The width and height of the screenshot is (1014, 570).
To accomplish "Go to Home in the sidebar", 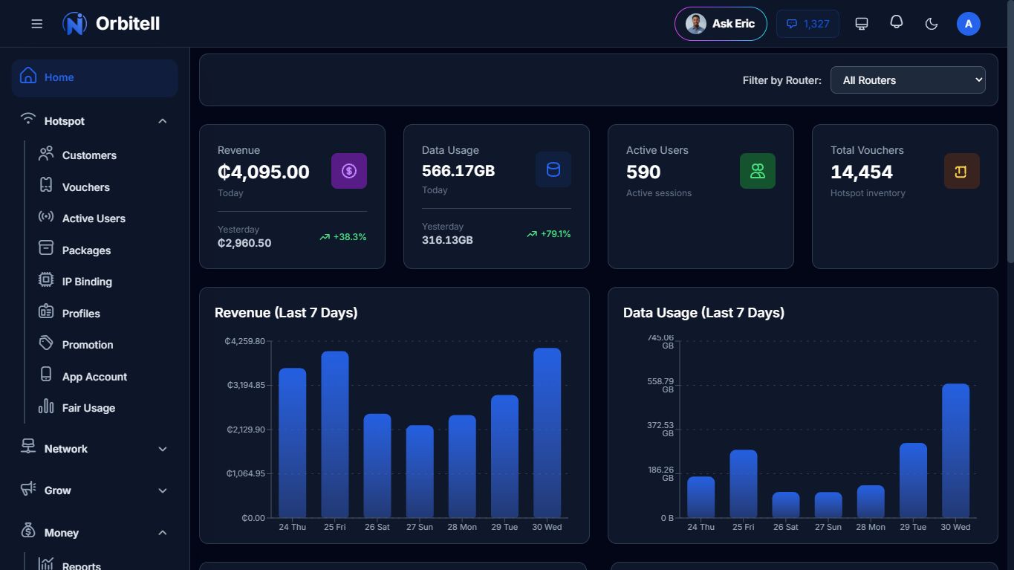I will point(94,77).
